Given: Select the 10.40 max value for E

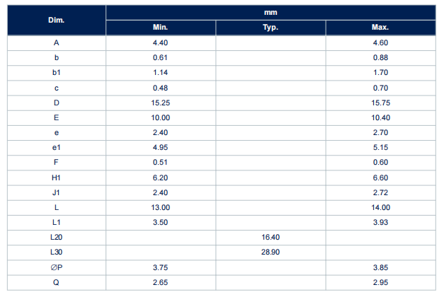Looking at the screenshot, I should [x=380, y=117].
